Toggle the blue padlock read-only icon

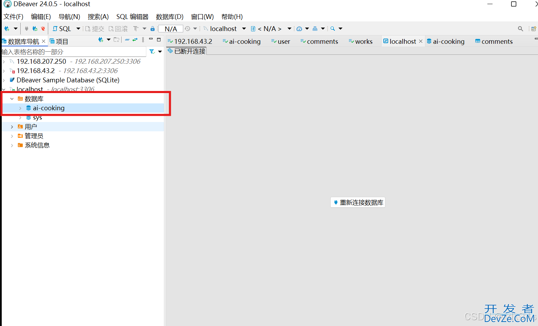click(153, 29)
